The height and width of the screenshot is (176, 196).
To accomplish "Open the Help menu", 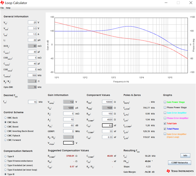I will click(8, 8).
